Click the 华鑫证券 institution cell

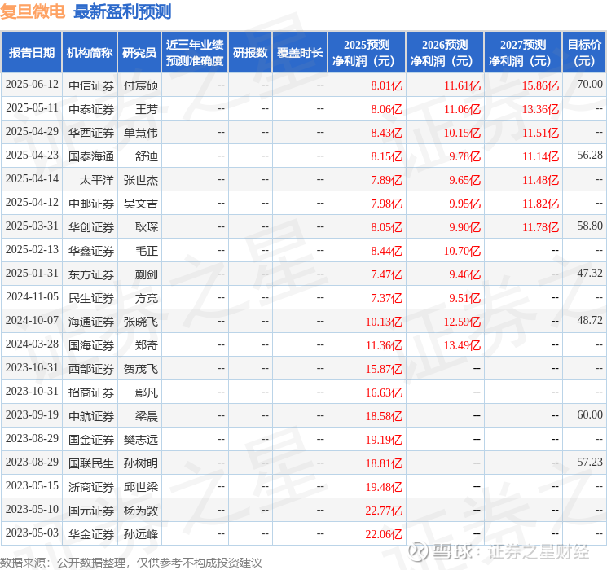coord(91,251)
